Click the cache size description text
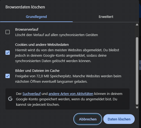The height and width of the screenshot is (128, 141). (x=68, y=79)
